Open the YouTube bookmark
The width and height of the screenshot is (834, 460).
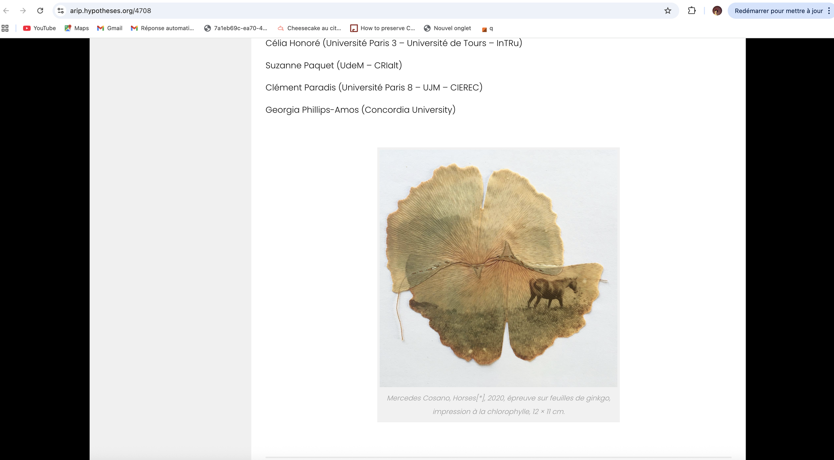(39, 28)
